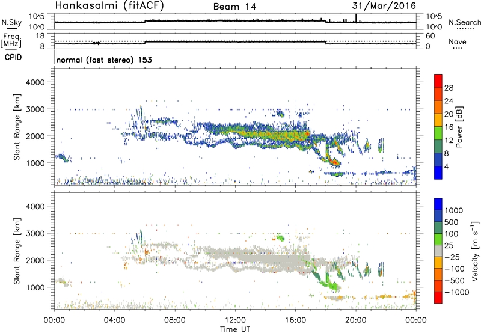Click the green velocity patch near 3000 km at 15:00

(x=280, y=237)
